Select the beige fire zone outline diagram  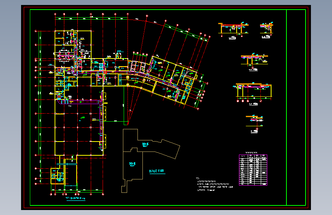click(x=150, y=161)
